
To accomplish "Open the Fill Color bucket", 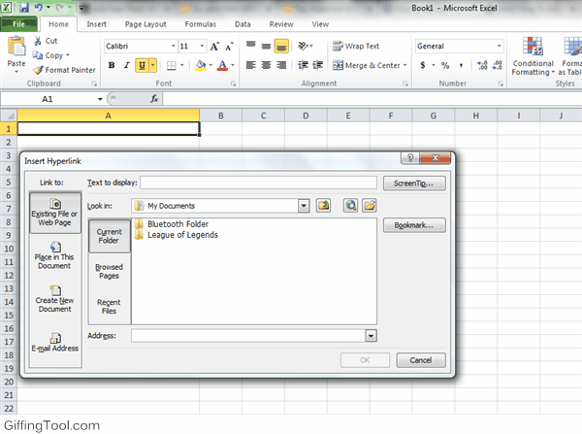I will (x=201, y=65).
